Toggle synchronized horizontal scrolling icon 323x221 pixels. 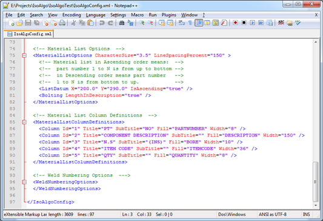(x=170, y=22)
